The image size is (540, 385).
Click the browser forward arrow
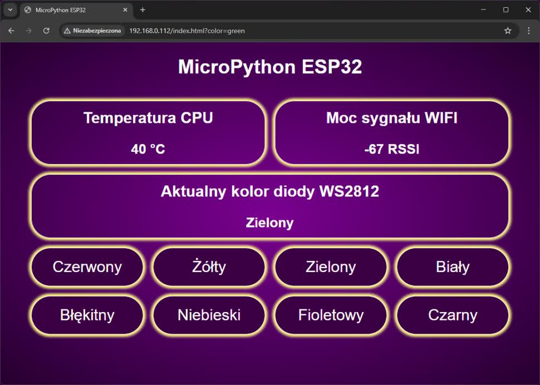28,31
